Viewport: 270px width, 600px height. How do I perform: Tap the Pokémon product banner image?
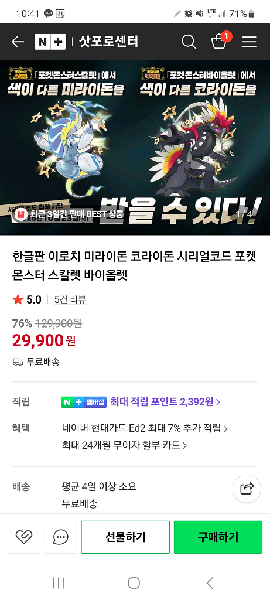(x=135, y=148)
